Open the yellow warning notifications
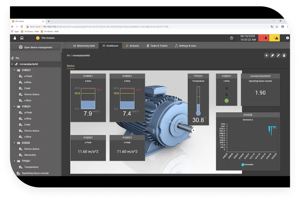The image size is (300, 201). (x=275, y=38)
